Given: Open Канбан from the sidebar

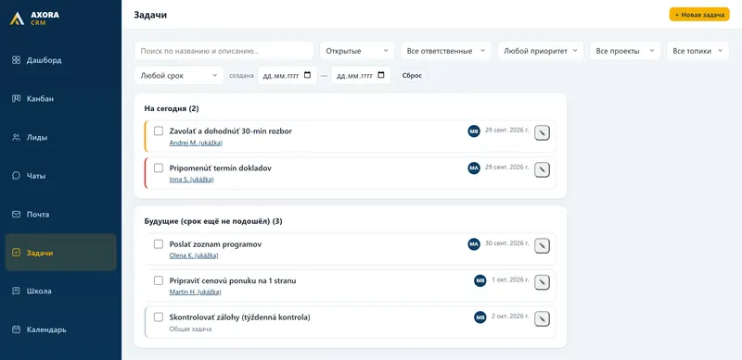Looking at the screenshot, I should (x=60, y=99).
